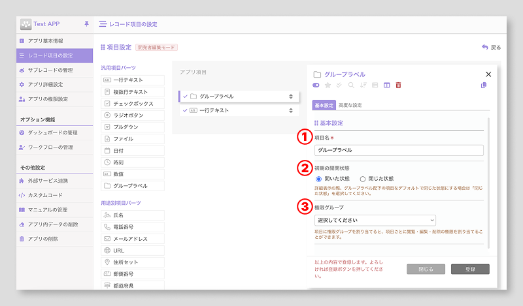This screenshot has height=306, width=523.
Task: Open アプリ詳細設定 in the sidebar
Action: pos(55,85)
